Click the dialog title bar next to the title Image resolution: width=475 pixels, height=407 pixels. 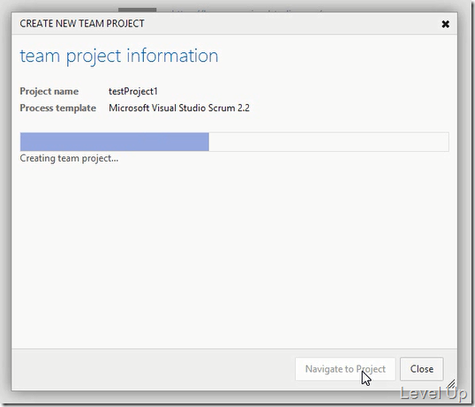(290, 24)
